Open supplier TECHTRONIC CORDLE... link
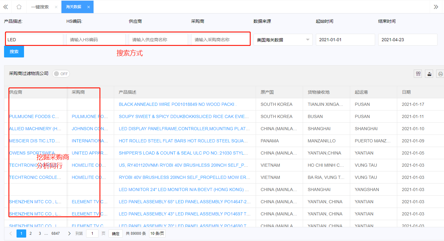444x241 pixels. [x=35, y=177]
